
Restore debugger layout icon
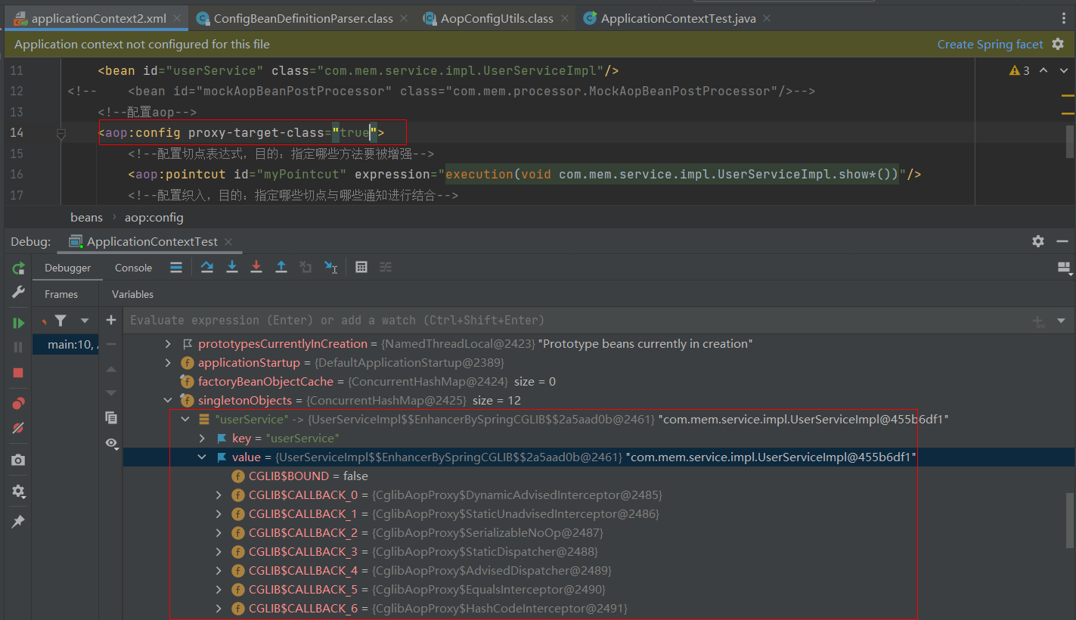(1065, 268)
